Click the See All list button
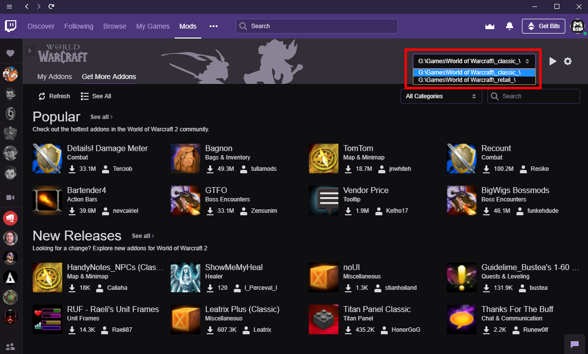This screenshot has width=588, height=354. point(96,96)
